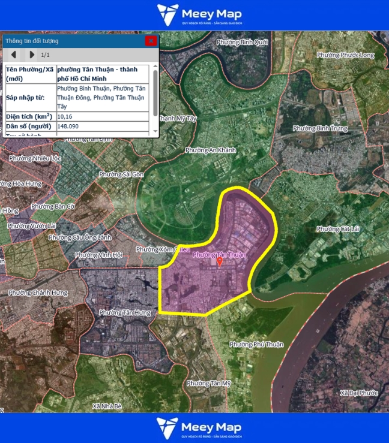Click Phường Cát Lái map label
Screen dimensions: 389x443
coord(337,229)
